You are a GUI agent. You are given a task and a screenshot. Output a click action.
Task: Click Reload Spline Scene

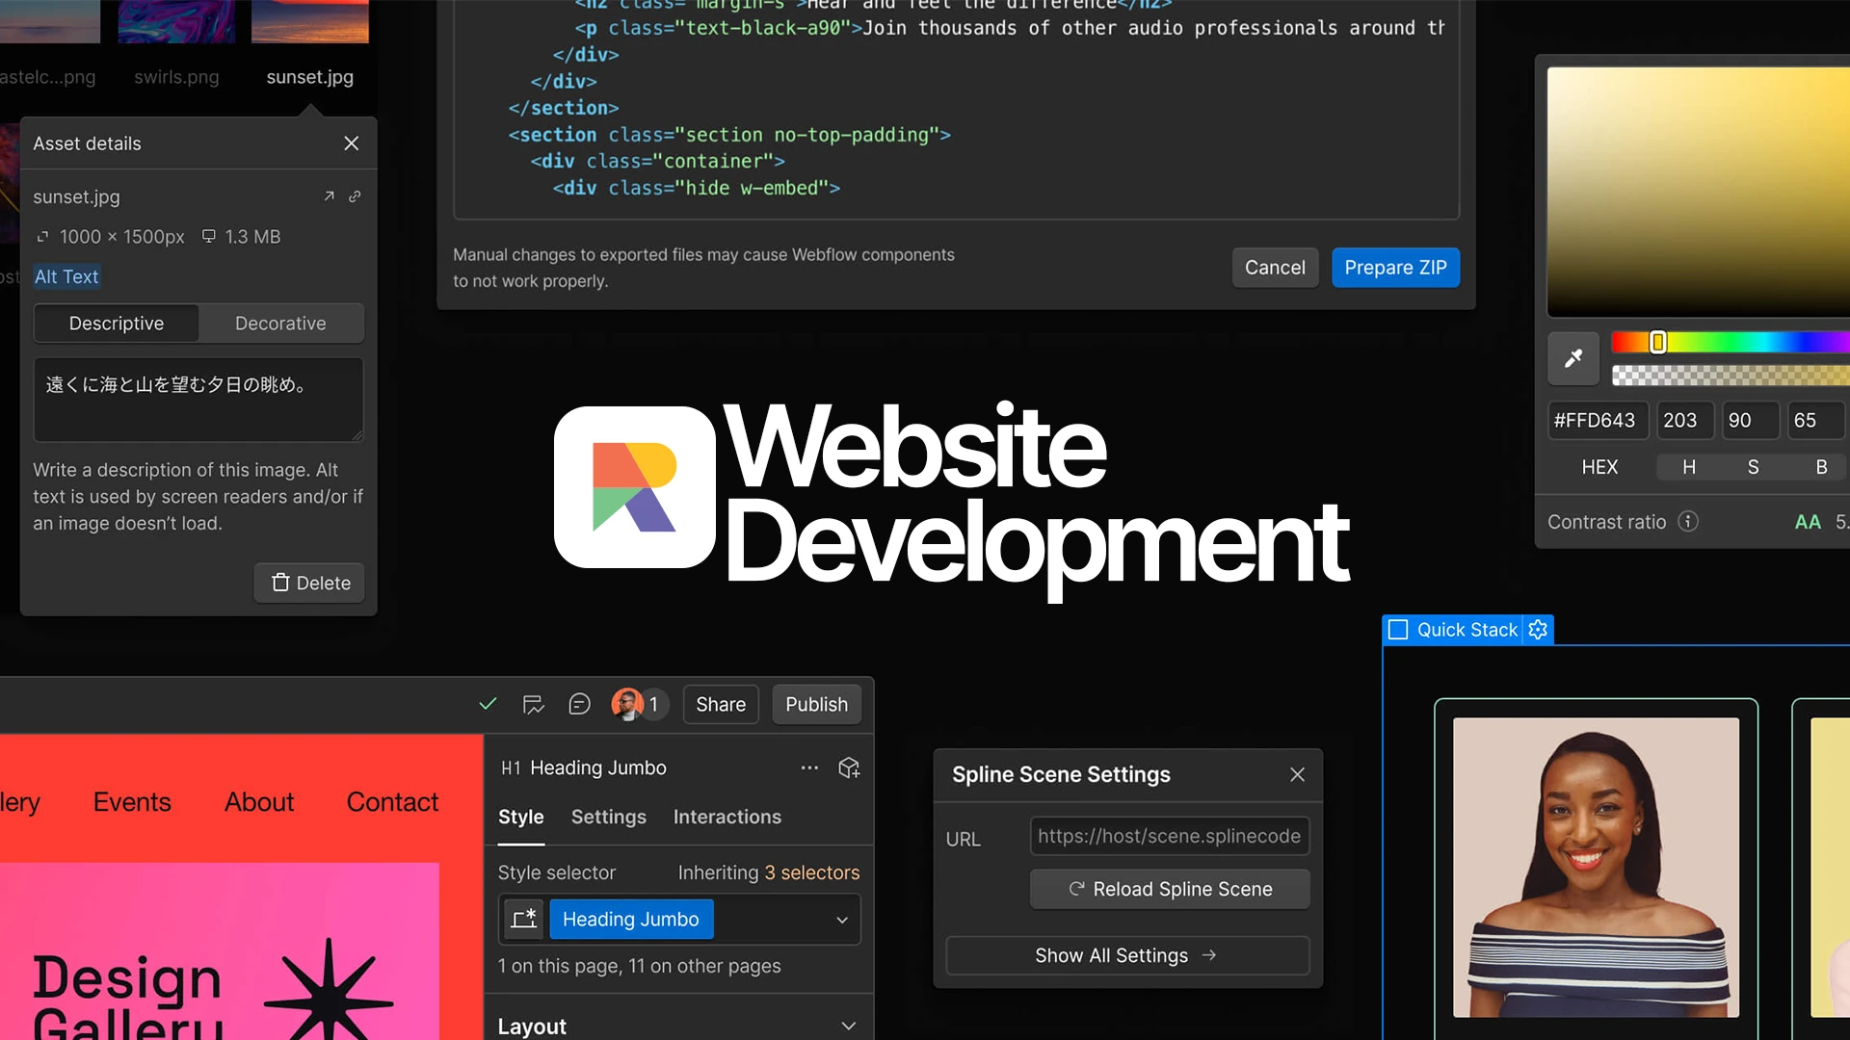click(x=1169, y=889)
